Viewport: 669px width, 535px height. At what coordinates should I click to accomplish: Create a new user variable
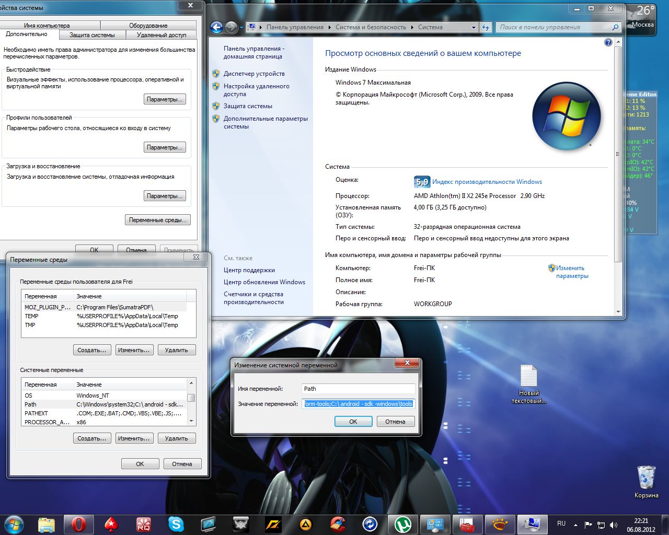click(92, 350)
